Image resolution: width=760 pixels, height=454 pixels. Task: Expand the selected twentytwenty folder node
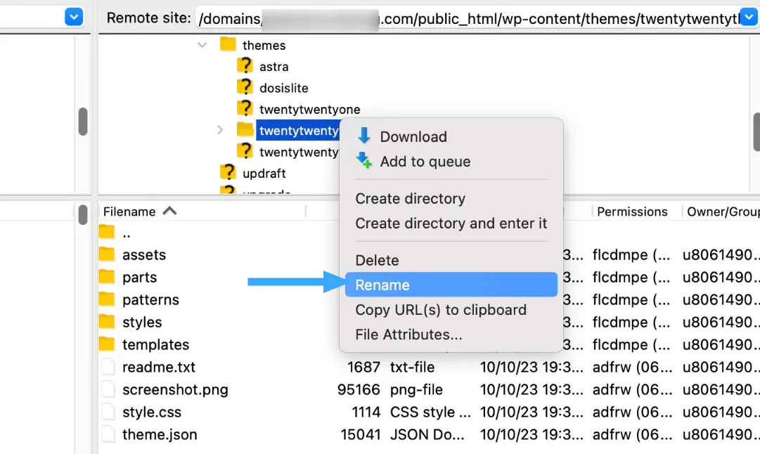(x=220, y=130)
